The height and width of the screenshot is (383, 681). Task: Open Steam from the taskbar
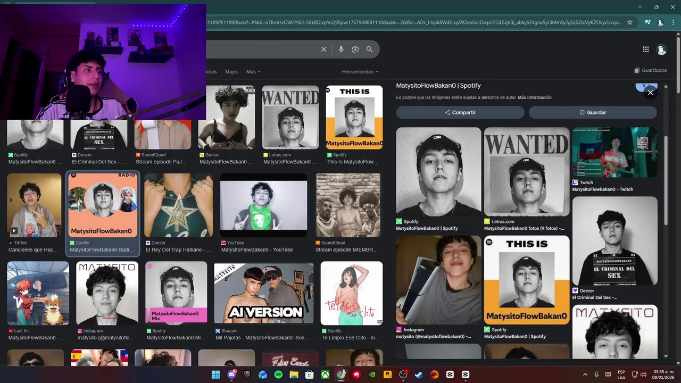(419, 374)
